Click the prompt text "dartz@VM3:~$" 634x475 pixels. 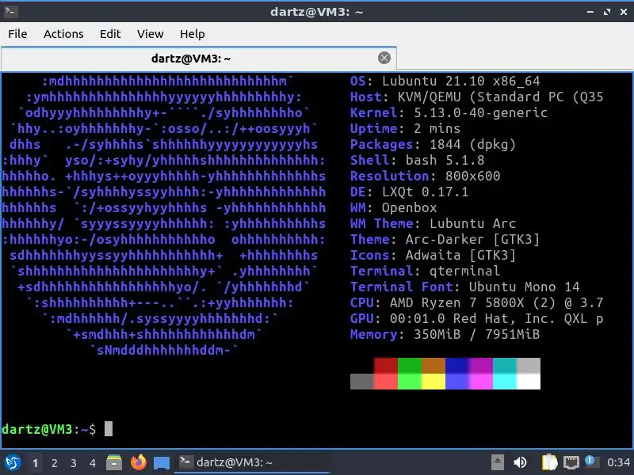pyautogui.click(x=49, y=429)
